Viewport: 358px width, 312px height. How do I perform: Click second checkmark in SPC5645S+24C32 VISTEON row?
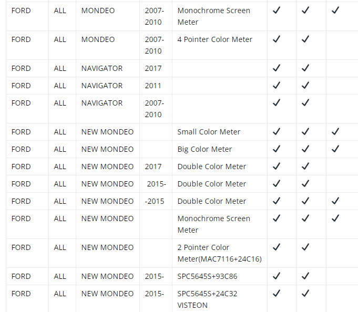pos(305,293)
